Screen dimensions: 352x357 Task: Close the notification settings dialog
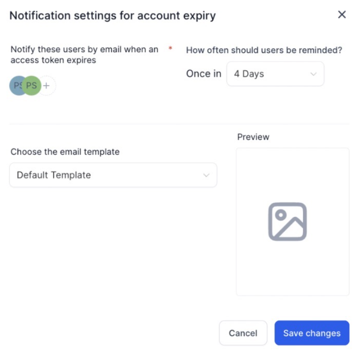pyautogui.click(x=341, y=15)
